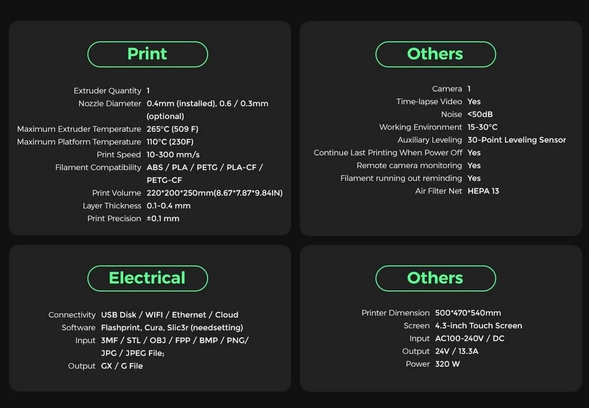Select the Flashprint, Cura, Slic3r software text

[x=172, y=328]
